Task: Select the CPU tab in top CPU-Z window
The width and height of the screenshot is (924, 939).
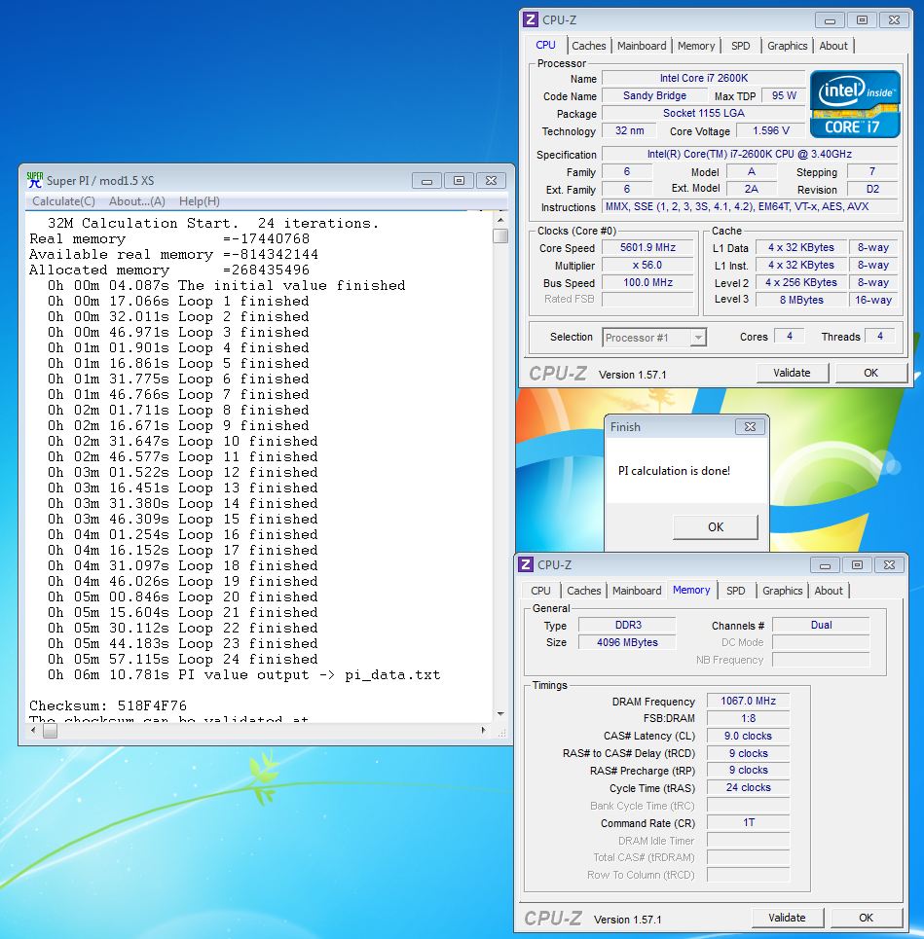Action: pyautogui.click(x=545, y=45)
